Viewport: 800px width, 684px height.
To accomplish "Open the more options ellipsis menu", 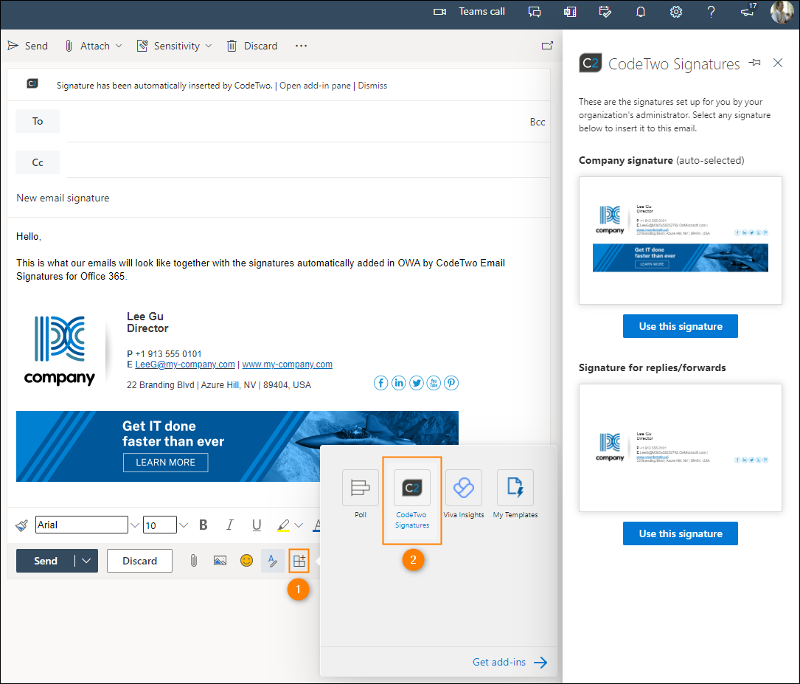I will [x=301, y=46].
